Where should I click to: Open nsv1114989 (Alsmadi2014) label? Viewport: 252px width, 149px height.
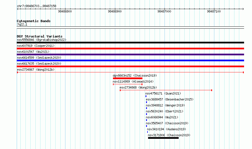click(x=133, y=81)
